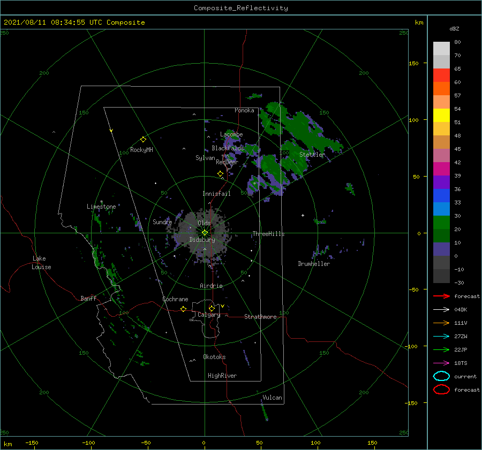This screenshot has width=482, height=450.
Task: Click the 60-65 dBZ red swatch
Action: click(x=441, y=75)
